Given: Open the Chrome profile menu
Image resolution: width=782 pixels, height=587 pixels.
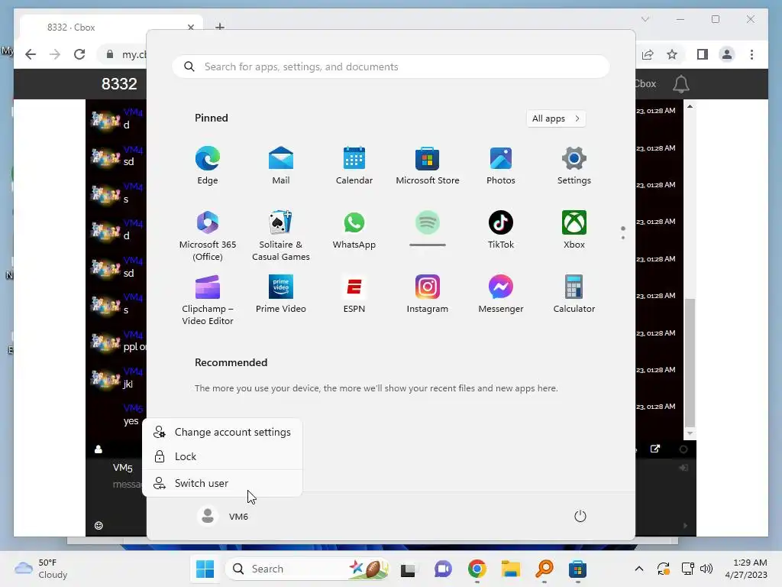Looking at the screenshot, I should coord(727,54).
